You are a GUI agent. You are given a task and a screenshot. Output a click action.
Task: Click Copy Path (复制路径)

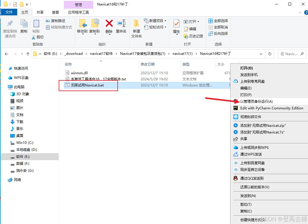pos(55,21)
